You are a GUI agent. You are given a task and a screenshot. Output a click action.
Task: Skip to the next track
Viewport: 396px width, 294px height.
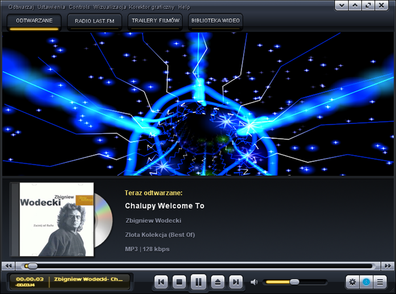coord(236,282)
